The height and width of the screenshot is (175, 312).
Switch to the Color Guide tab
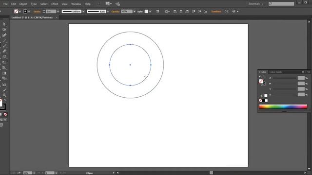(275, 72)
